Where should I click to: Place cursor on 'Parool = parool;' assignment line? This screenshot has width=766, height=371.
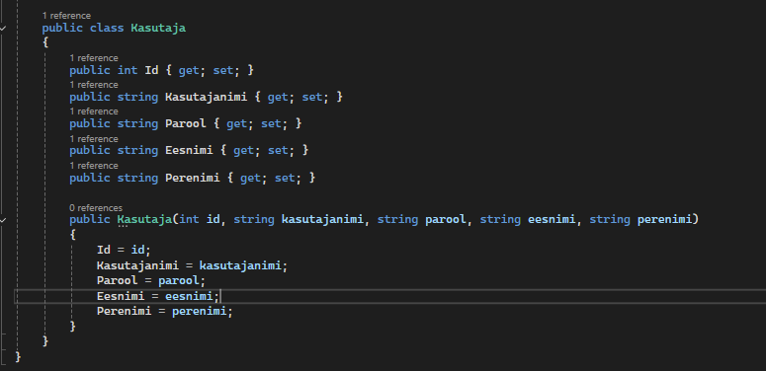click(x=151, y=281)
